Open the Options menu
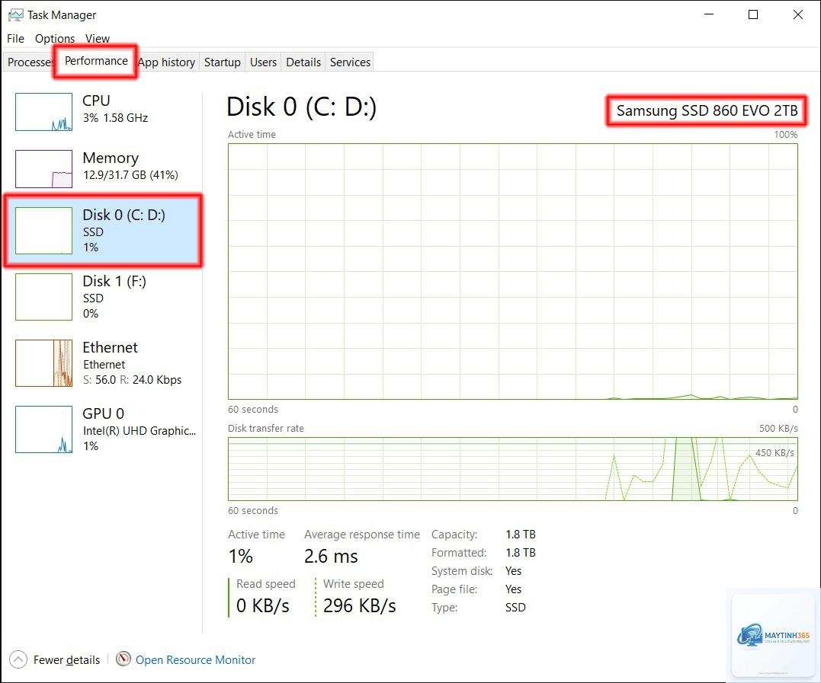The height and width of the screenshot is (683, 821). click(54, 39)
